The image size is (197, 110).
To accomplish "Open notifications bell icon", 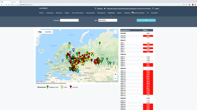I will pos(153,8).
